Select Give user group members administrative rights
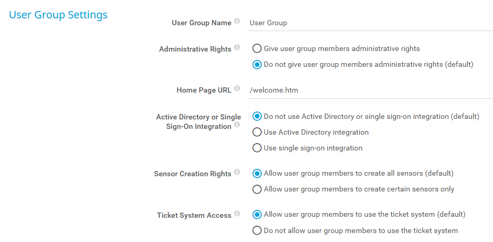The image size is (493, 242). (257, 48)
